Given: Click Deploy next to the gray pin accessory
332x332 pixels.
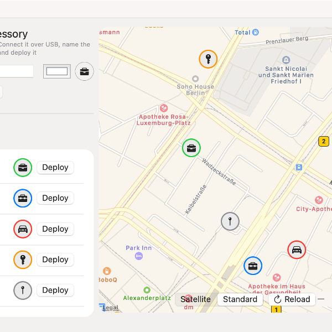Looking at the screenshot, I should pyautogui.click(x=55, y=290).
